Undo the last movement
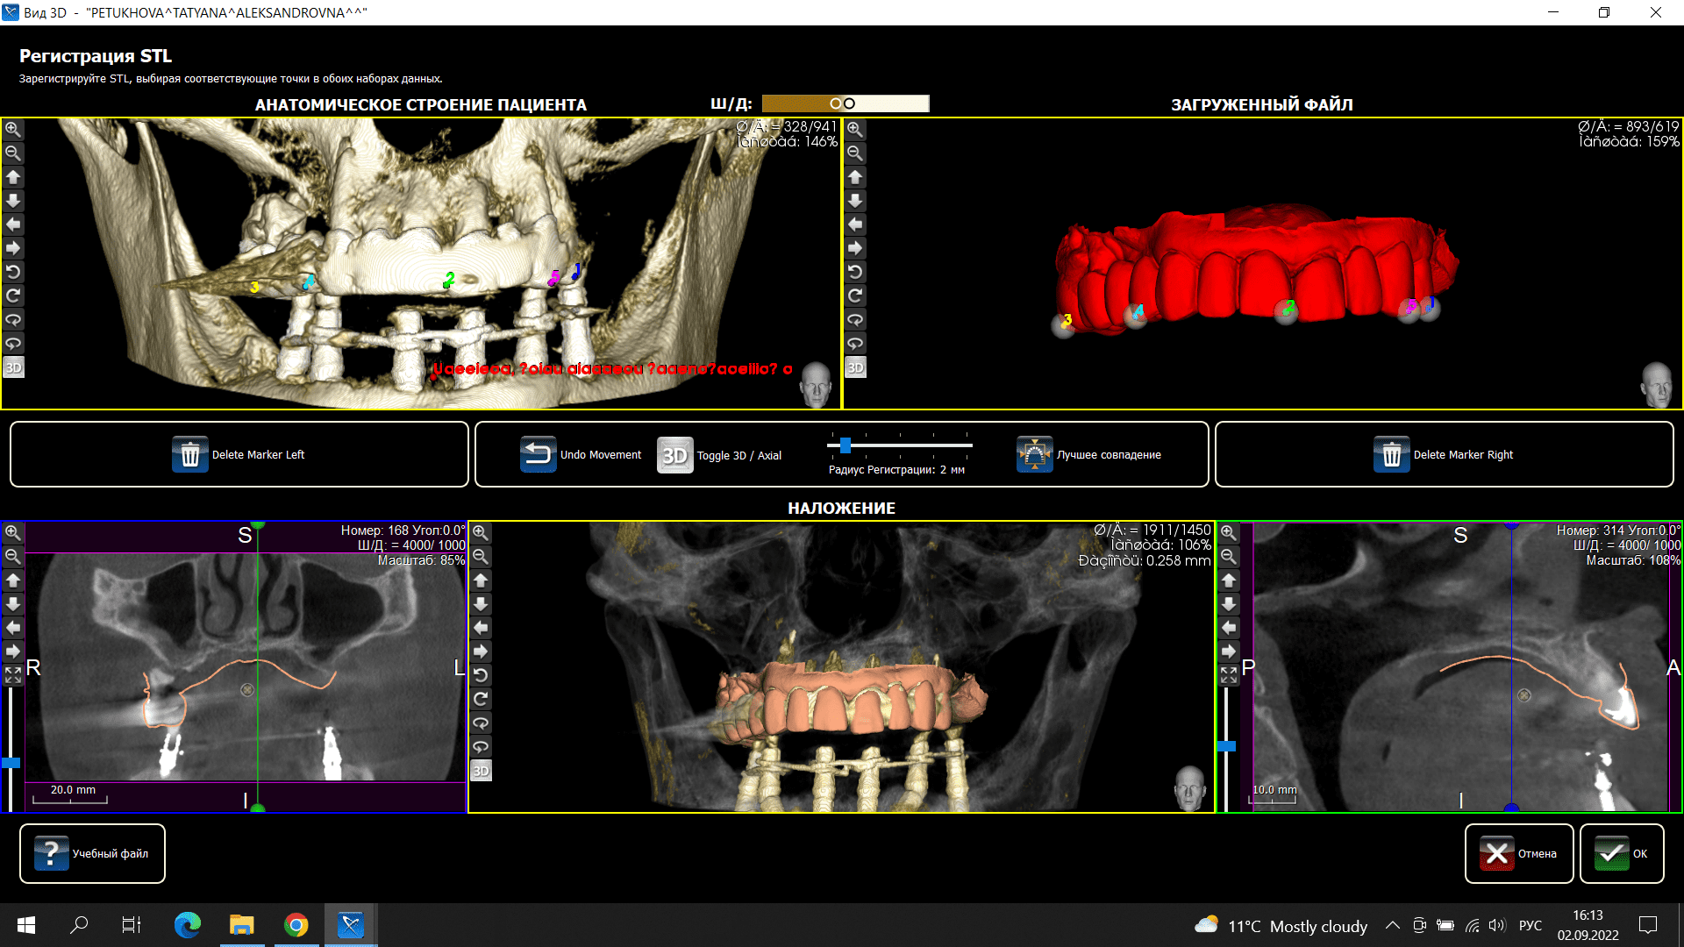 pyautogui.click(x=538, y=455)
